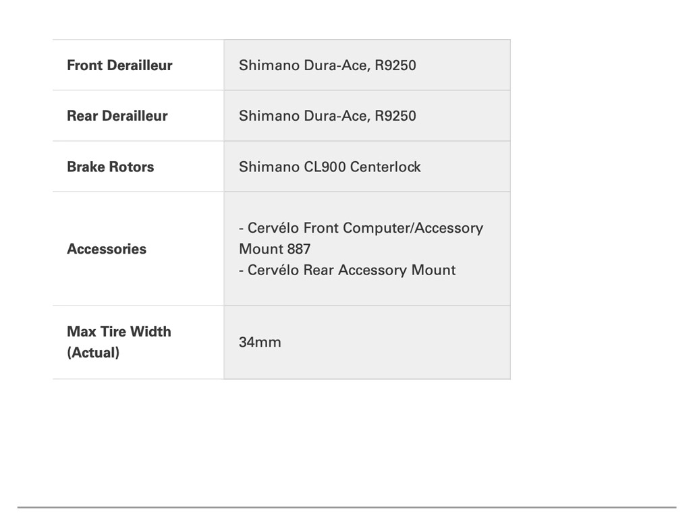691x518 pixels.
Task: Select "R9250" in the Rear Derailleur row
Action: click(395, 116)
